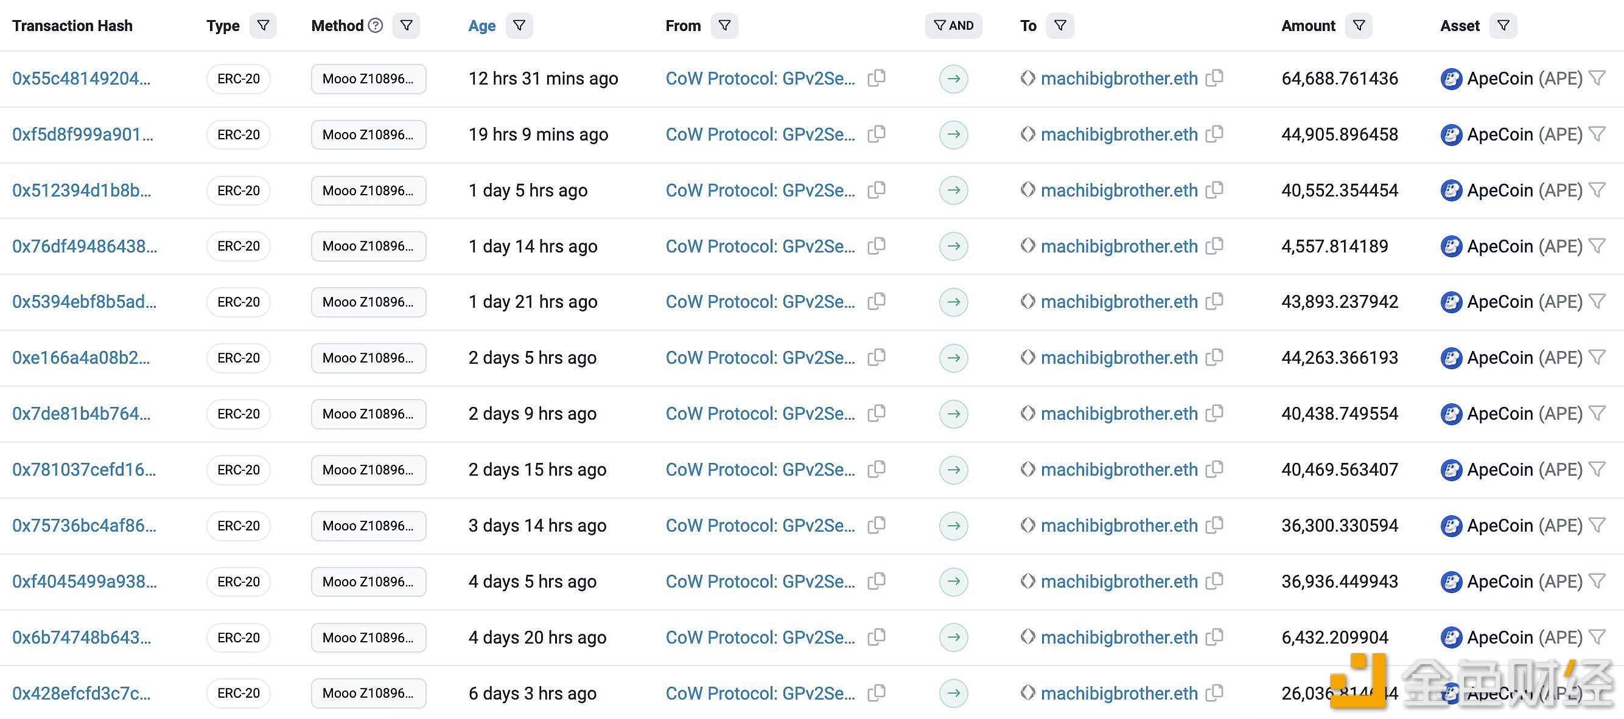Open the Method column filter
Viewport: 1624px width, 719px height.
(406, 26)
